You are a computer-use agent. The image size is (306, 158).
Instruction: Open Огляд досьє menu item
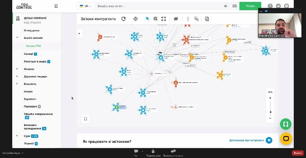click(32, 30)
